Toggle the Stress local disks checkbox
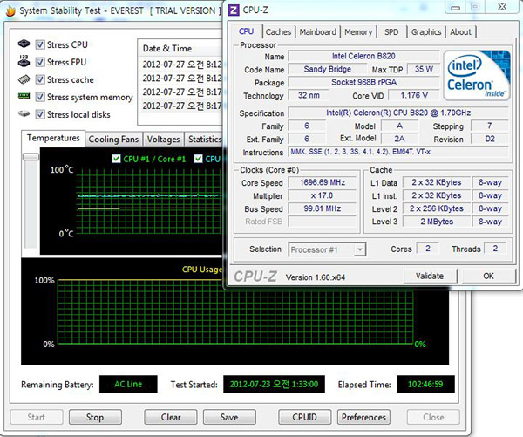The height and width of the screenshot is (437, 523). [40, 114]
